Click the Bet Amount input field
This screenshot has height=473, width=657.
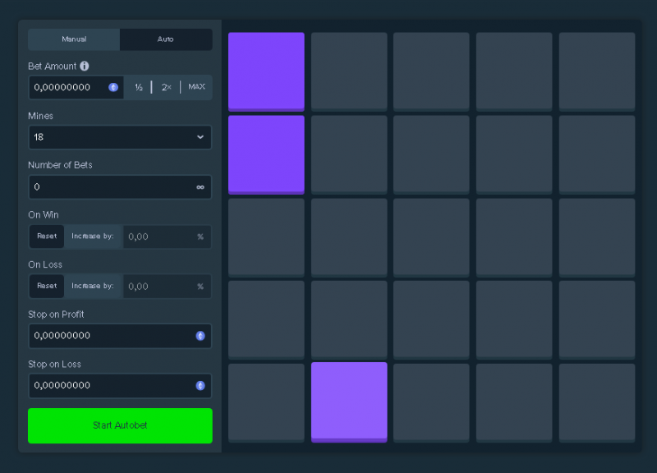point(76,87)
